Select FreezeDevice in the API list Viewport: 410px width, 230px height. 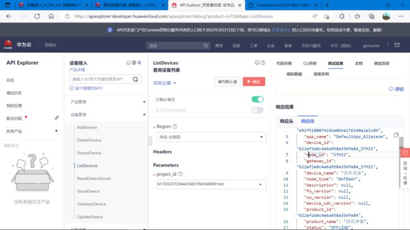[x=89, y=153]
